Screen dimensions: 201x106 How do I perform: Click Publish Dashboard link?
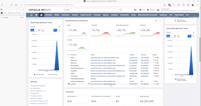(x=36, y=91)
